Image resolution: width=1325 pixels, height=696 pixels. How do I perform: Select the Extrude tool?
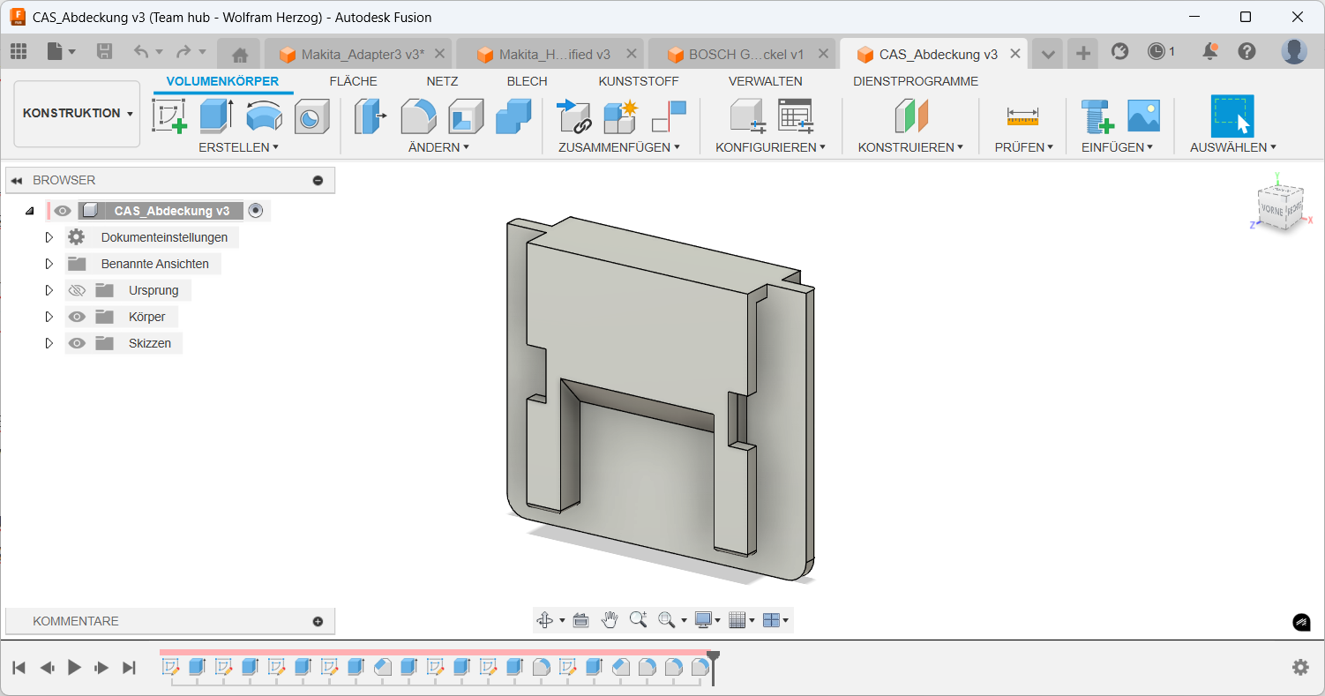pos(215,116)
